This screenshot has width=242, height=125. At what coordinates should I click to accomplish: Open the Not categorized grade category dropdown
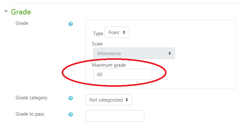[109, 100]
